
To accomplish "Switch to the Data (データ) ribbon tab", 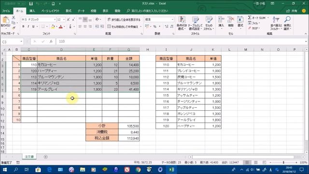I will pos(81,11).
